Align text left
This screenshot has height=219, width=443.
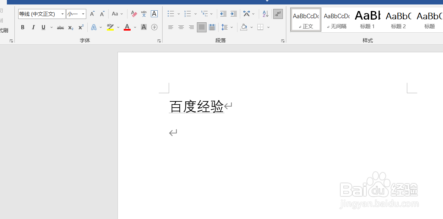[171, 27]
